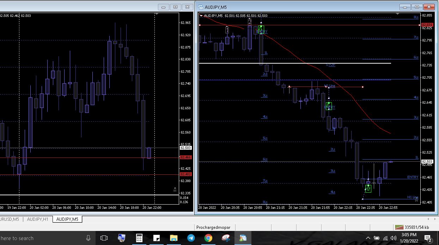Open Windows Task View
The width and height of the screenshot is (439, 245).
click(x=104, y=238)
